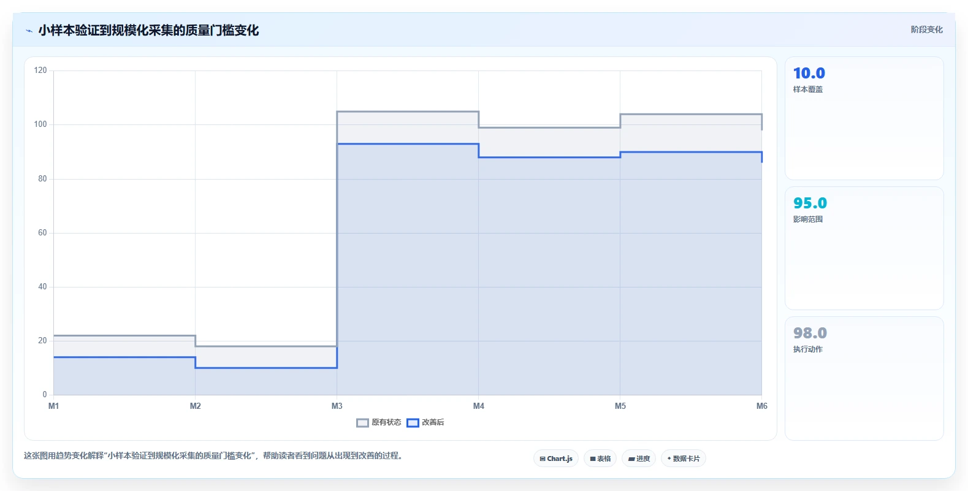Image resolution: width=968 pixels, height=491 pixels.
Task: Click the 100 y-axis value
Action: point(40,124)
